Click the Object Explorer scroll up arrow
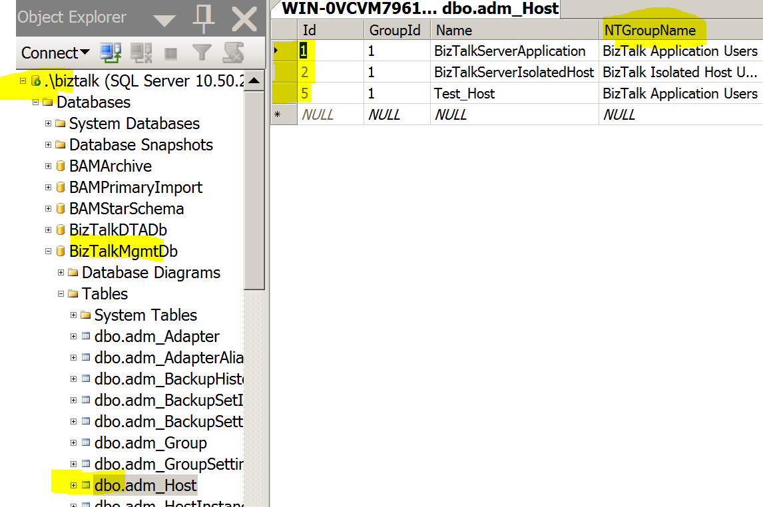Screen dimensions: 763x507 [254, 81]
